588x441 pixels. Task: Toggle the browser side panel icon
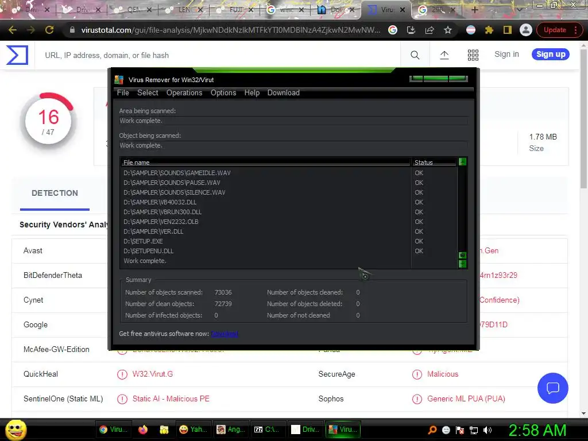click(508, 30)
